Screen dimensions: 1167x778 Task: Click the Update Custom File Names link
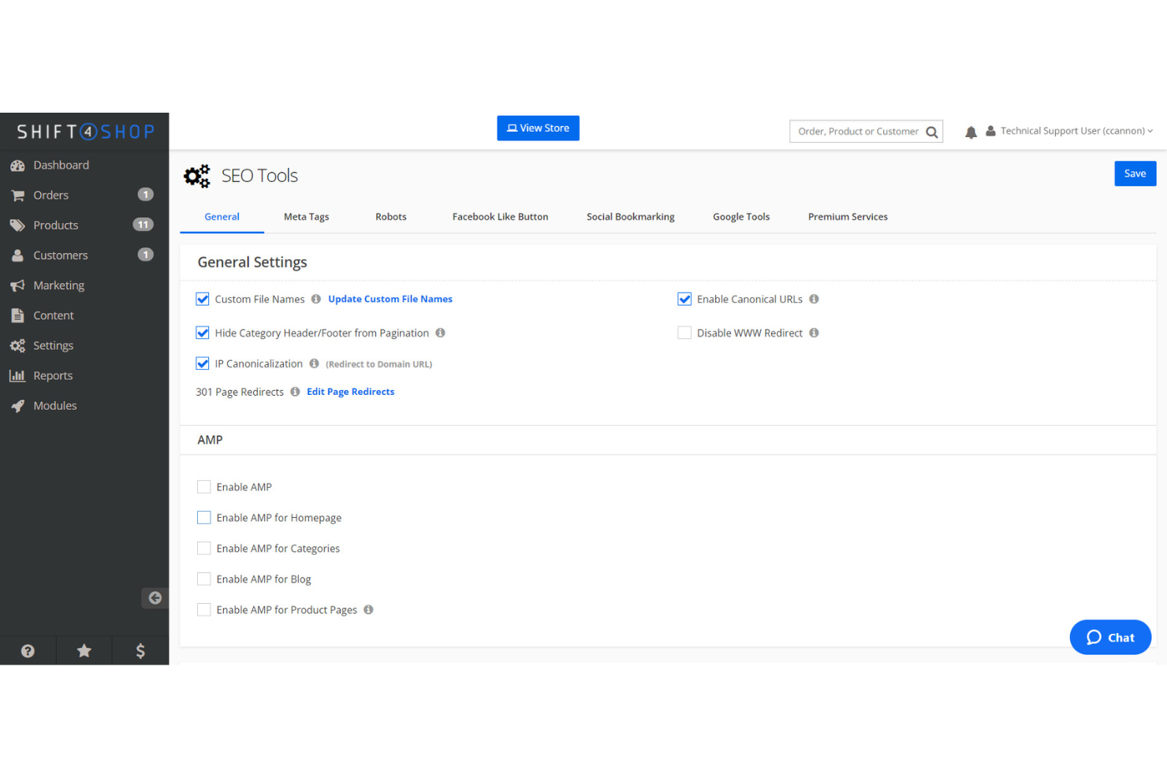(x=390, y=299)
